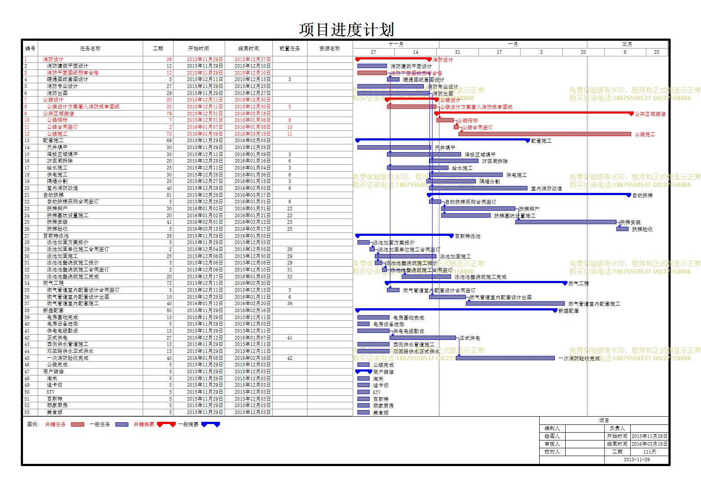Viewport: 701px width, 486px height.
Task: Select task name 公共区域装修 in the table
Action: (x=59, y=114)
